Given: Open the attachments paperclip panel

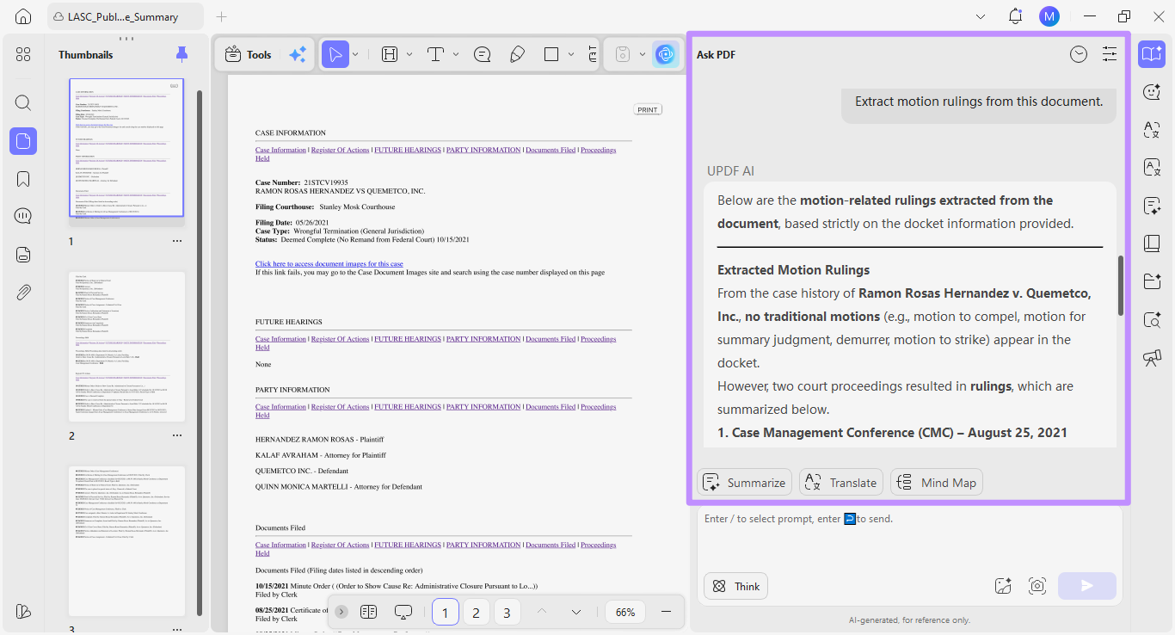Looking at the screenshot, I should (x=23, y=292).
